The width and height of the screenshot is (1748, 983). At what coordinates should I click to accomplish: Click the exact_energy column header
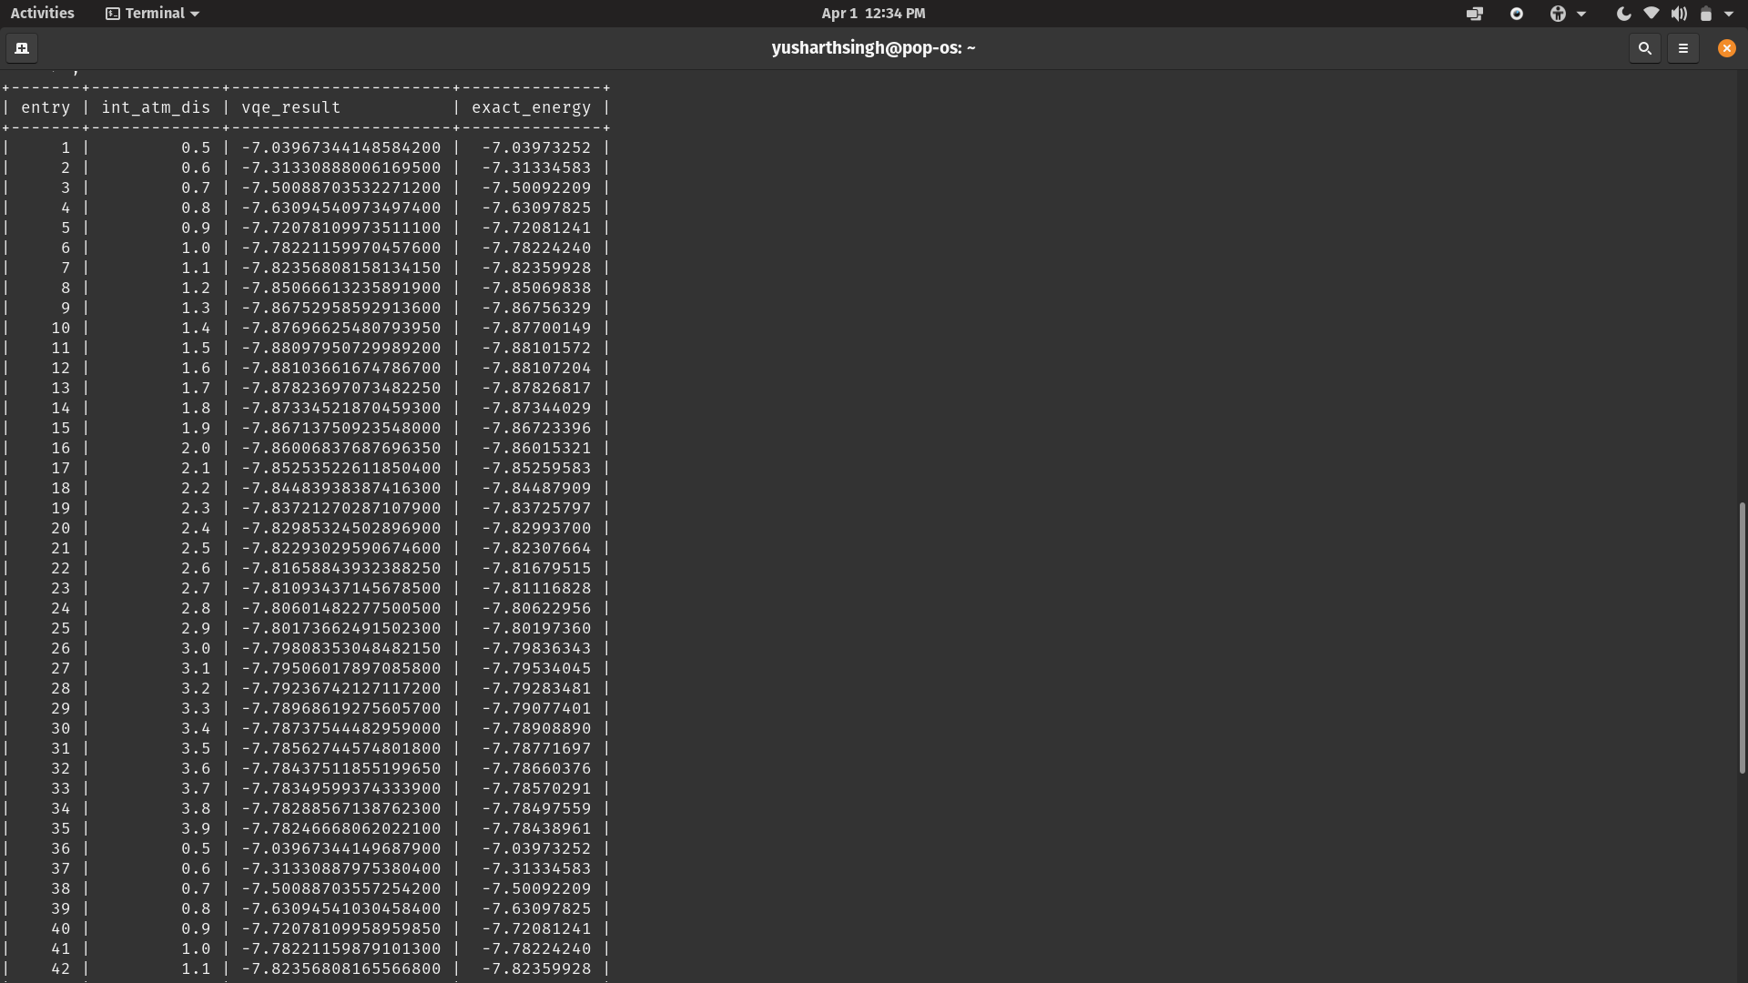(x=531, y=107)
